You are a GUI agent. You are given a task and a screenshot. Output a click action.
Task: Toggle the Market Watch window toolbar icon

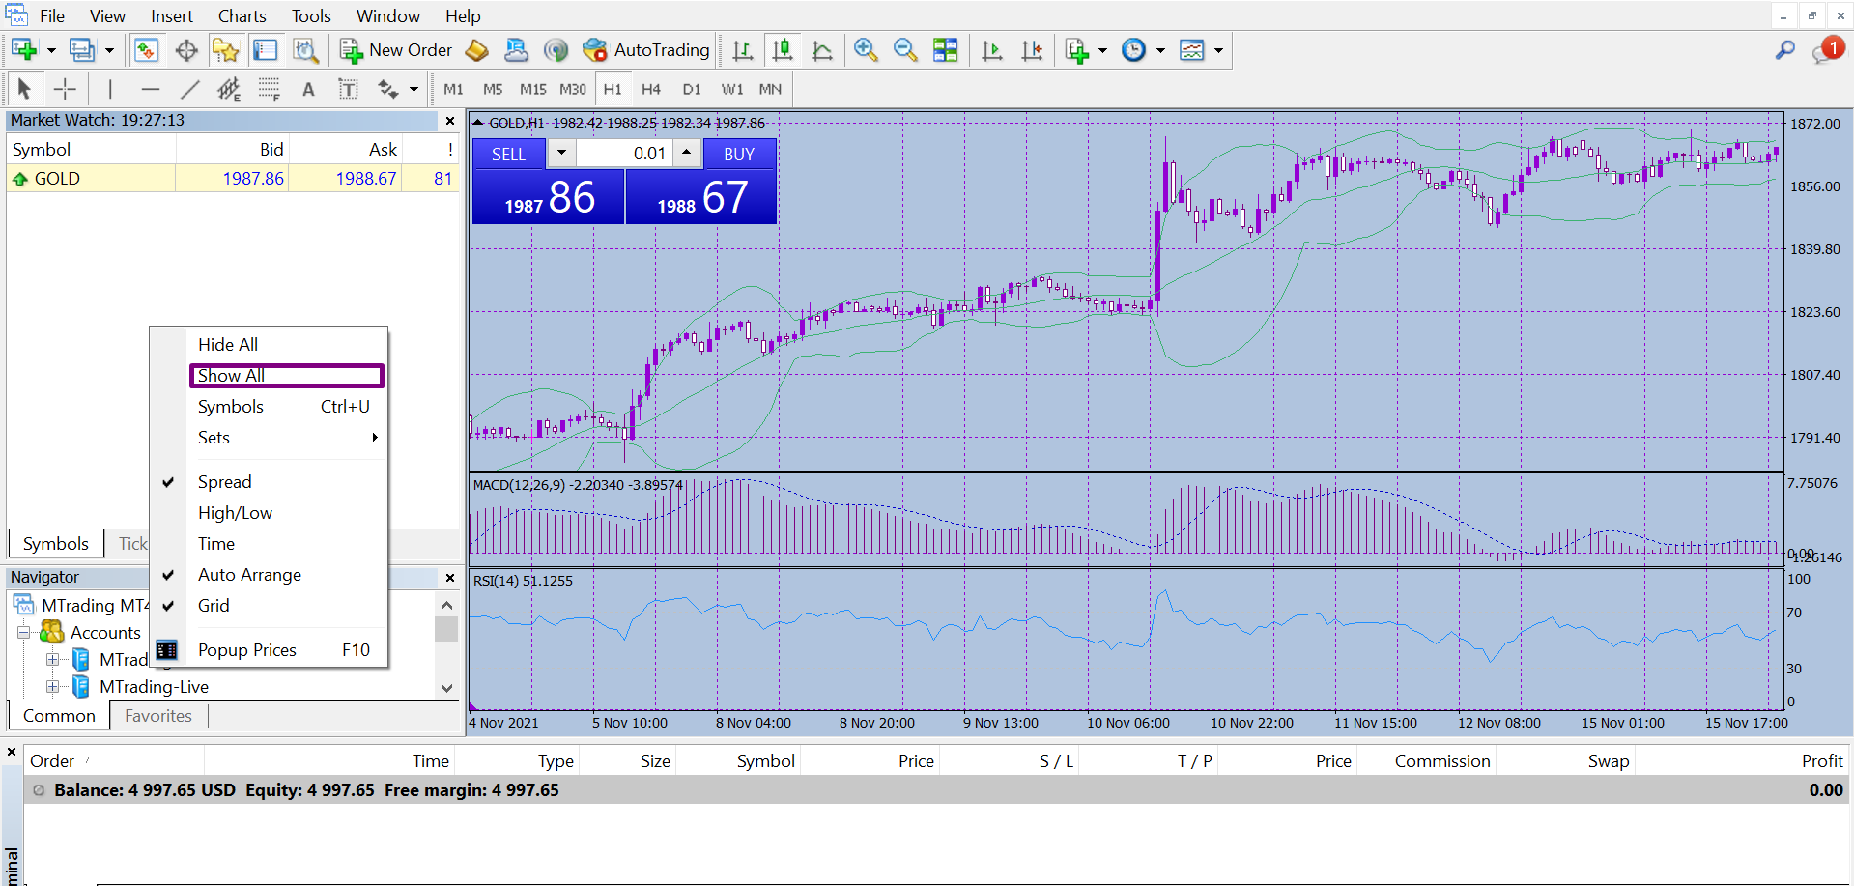[x=147, y=50]
